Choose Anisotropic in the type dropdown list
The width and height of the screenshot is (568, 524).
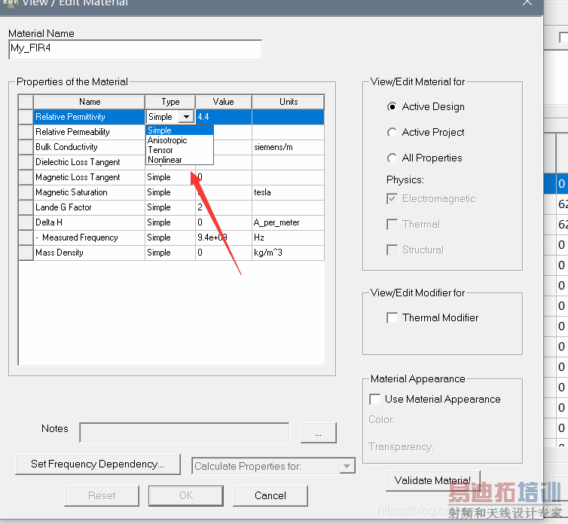click(x=180, y=140)
